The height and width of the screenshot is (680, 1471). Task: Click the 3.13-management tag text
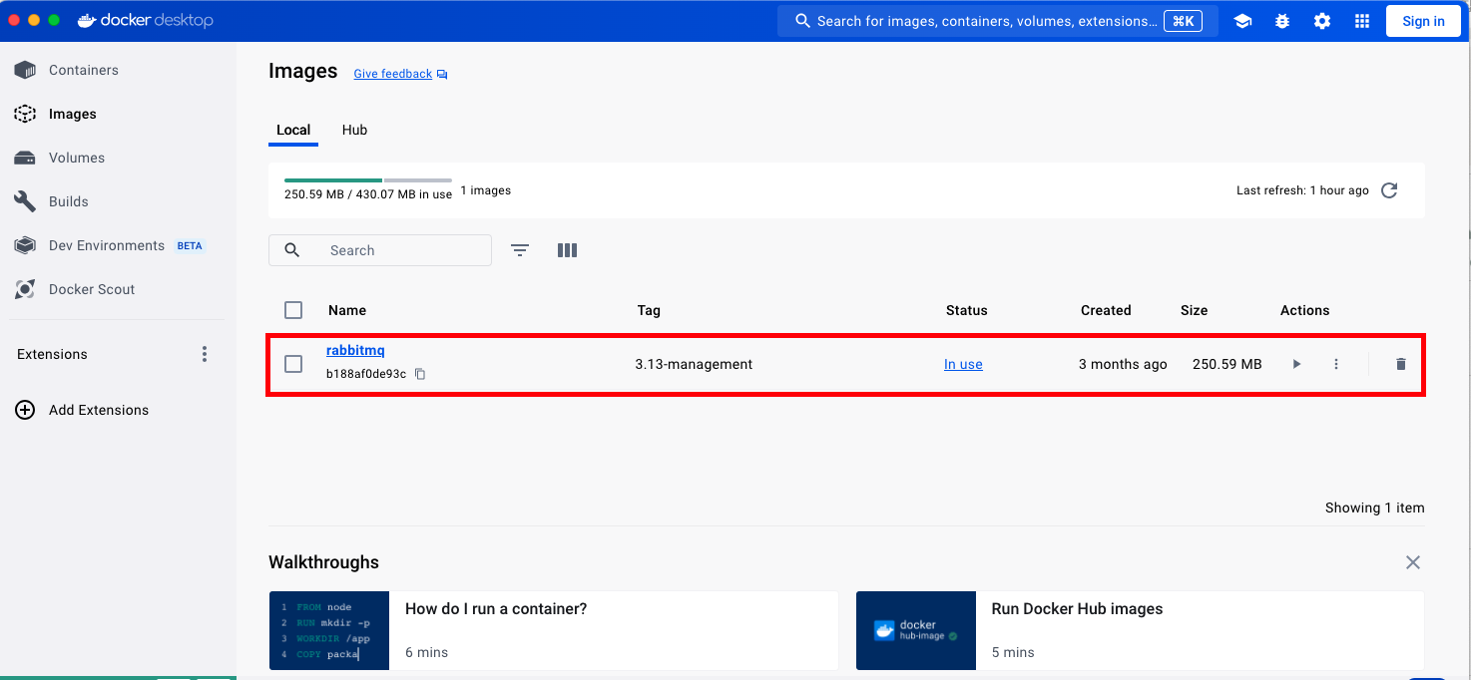click(694, 364)
